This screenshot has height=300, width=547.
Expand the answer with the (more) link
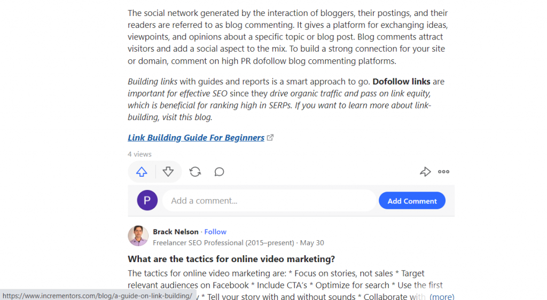(x=442, y=296)
